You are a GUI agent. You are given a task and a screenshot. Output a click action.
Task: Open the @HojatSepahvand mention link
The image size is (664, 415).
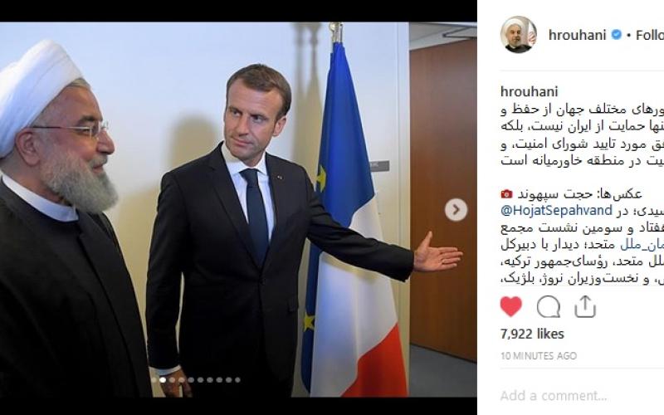point(556,211)
